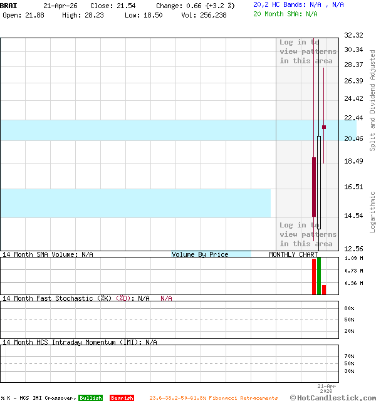
Task: Click the upper light blue volume-by-price band
Action: coord(138,130)
